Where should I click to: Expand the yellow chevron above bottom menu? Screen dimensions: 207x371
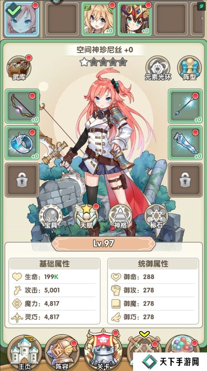pos(145,334)
